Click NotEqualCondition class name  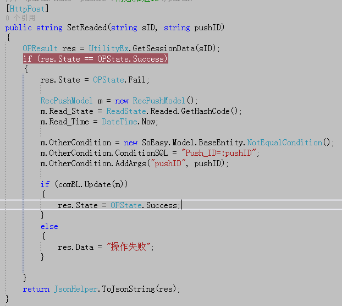pos(285,143)
